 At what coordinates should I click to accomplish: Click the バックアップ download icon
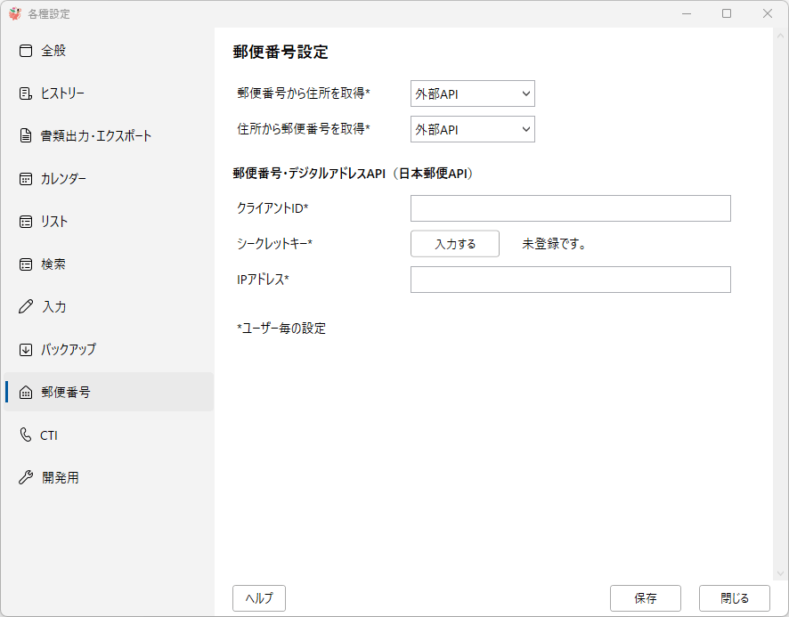pos(26,349)
